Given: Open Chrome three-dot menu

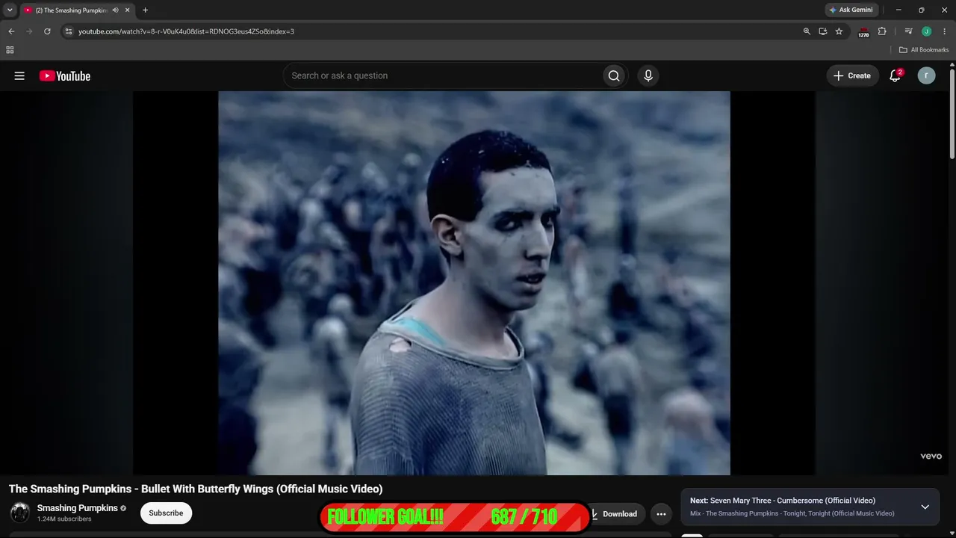Looking at the screenshot, I should click(x=945, y=31).
